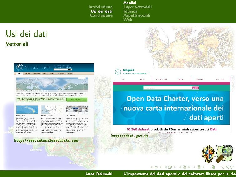Click the Natural Earth boundaries map thumbnail
Screen dimensions: 236x177
[x=52, y=109]
